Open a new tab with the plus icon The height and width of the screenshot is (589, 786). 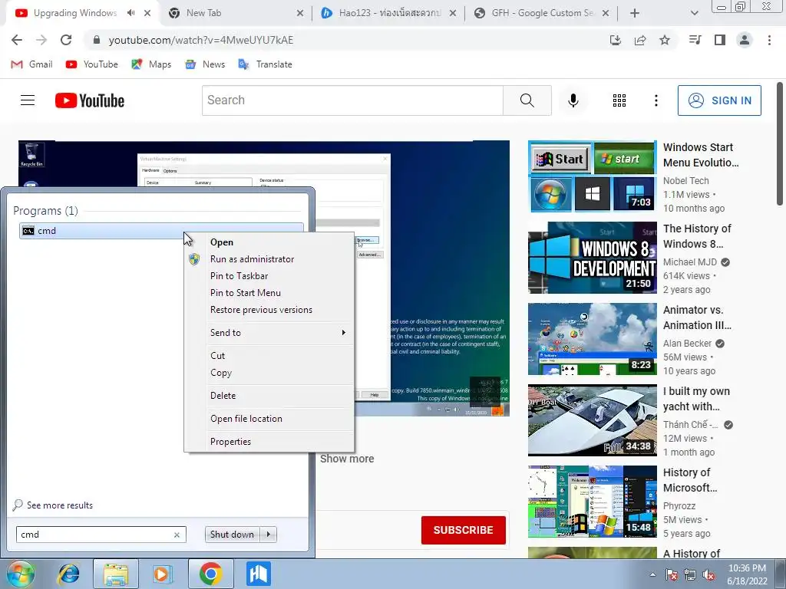[x=635, y=13]
